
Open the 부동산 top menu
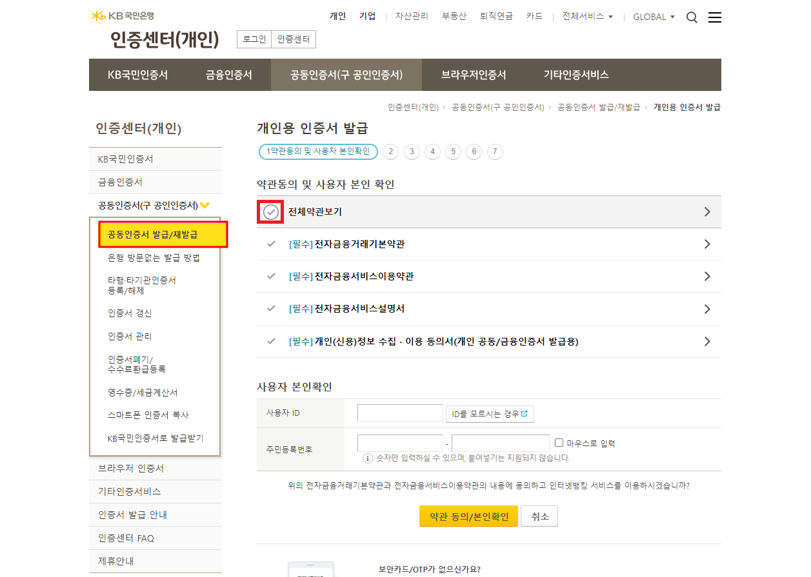point(454,16)
